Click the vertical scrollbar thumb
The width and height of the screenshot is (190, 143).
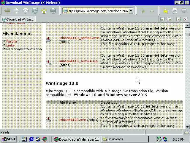(187, 35)
